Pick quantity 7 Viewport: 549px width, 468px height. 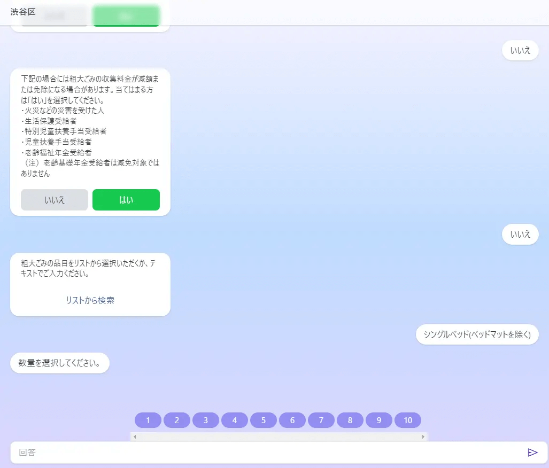(321, 420)
